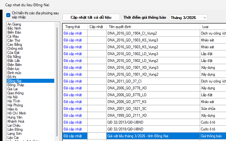Sort by the 'Tên quyết định' column header

coord(120,27)
